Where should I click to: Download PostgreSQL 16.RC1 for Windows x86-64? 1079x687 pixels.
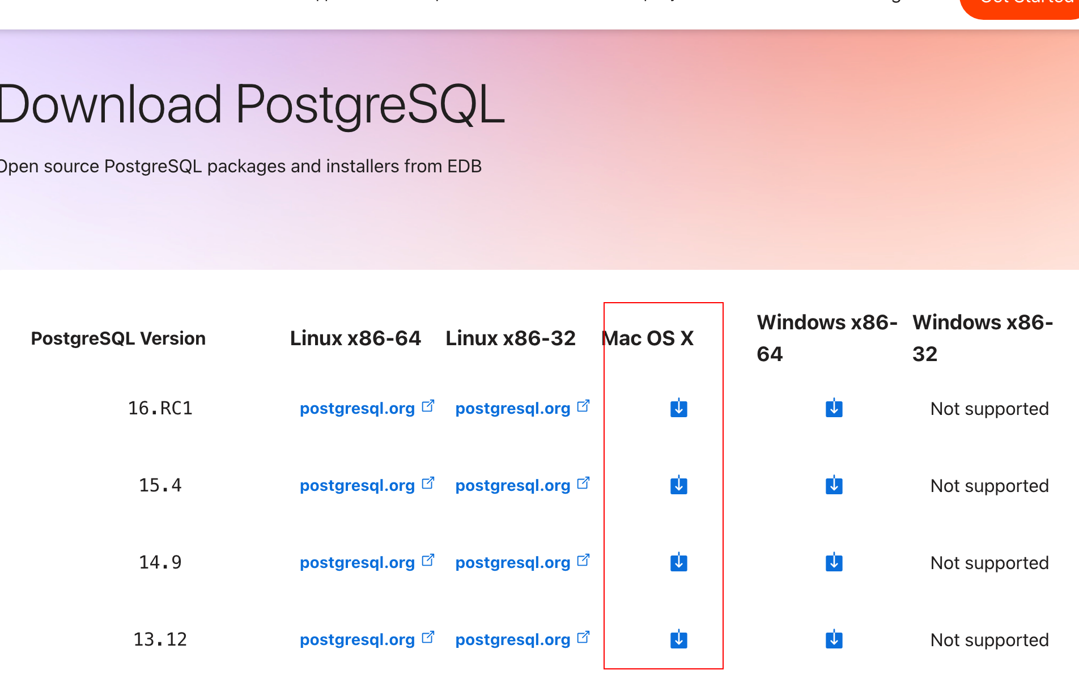[834, 408]
